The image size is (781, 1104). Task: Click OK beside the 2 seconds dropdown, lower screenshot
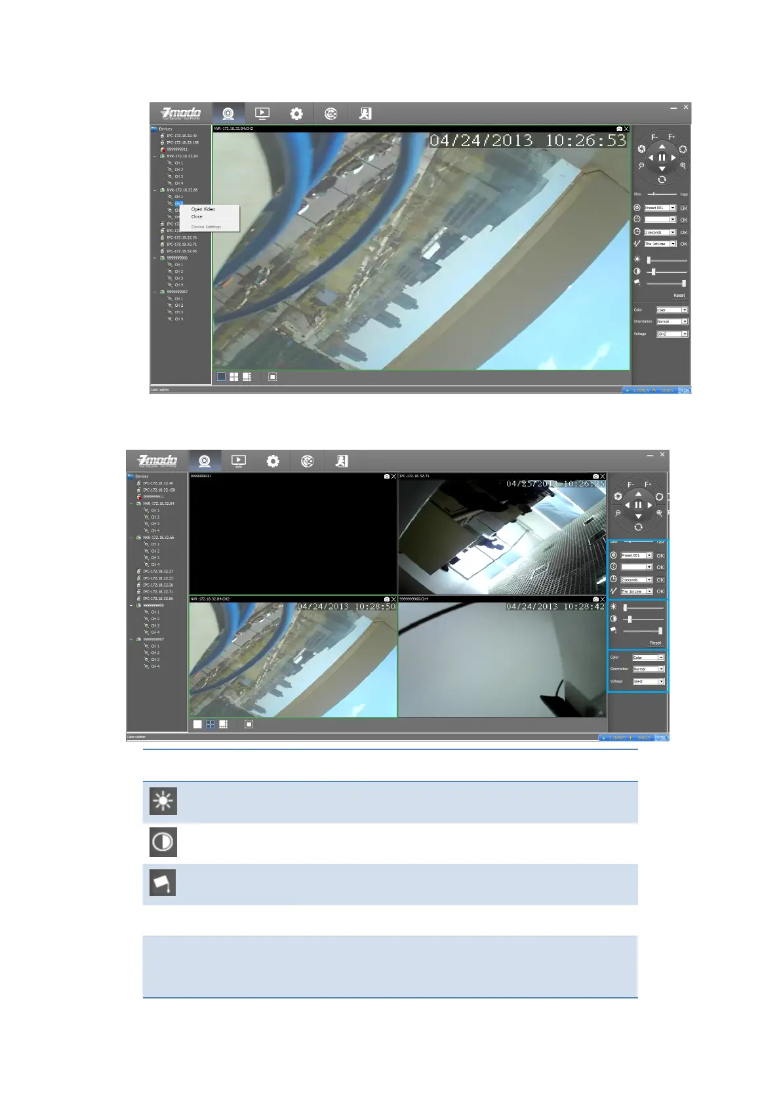pyautogui.click(x=660, y=580)
